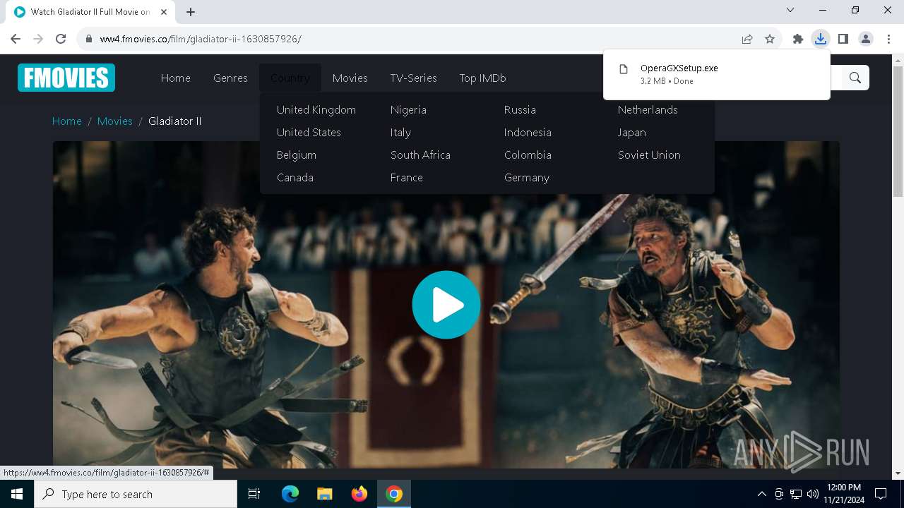This screenshot has height=508, width=904.
Task: Click the site search magnifier icon
Action: tap(855, 78)
